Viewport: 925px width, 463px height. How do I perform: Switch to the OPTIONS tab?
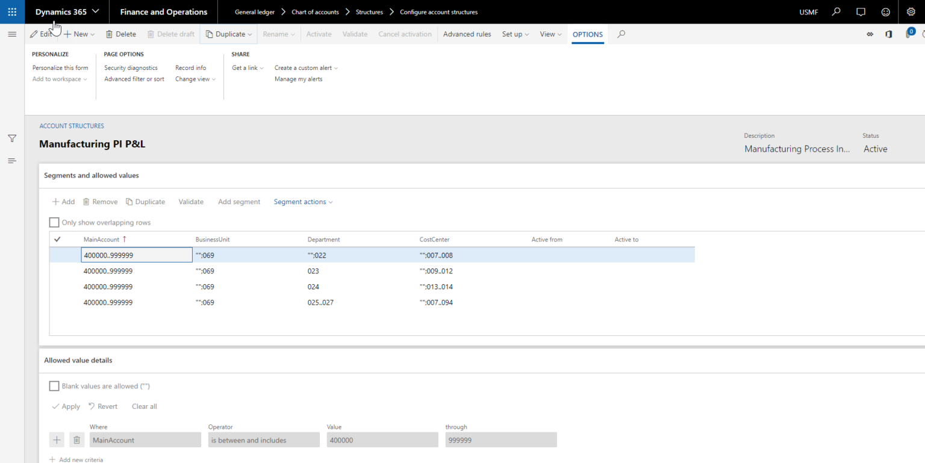(587, 34)
